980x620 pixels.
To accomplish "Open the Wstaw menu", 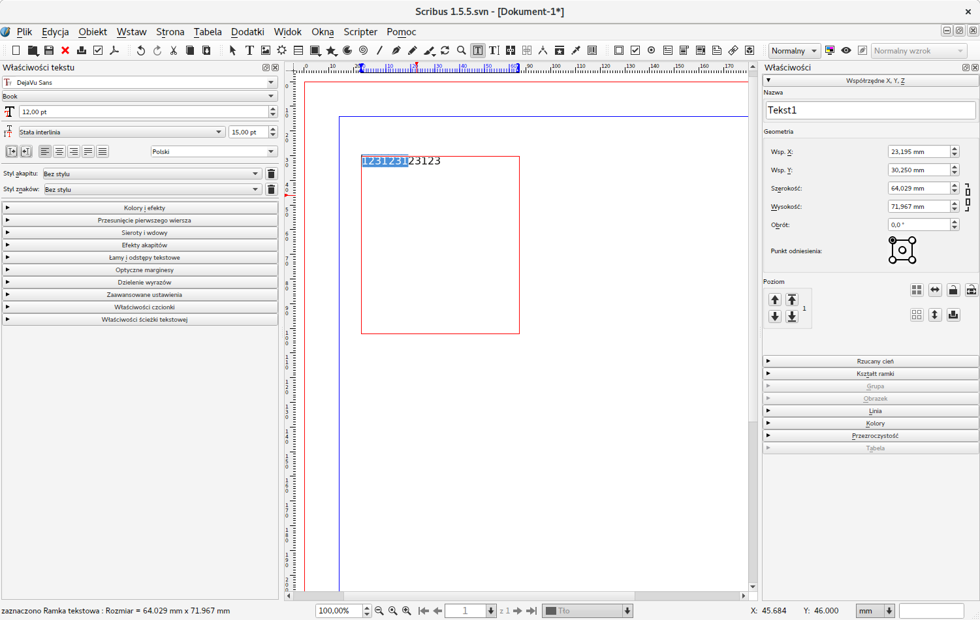I will (131, 32).
